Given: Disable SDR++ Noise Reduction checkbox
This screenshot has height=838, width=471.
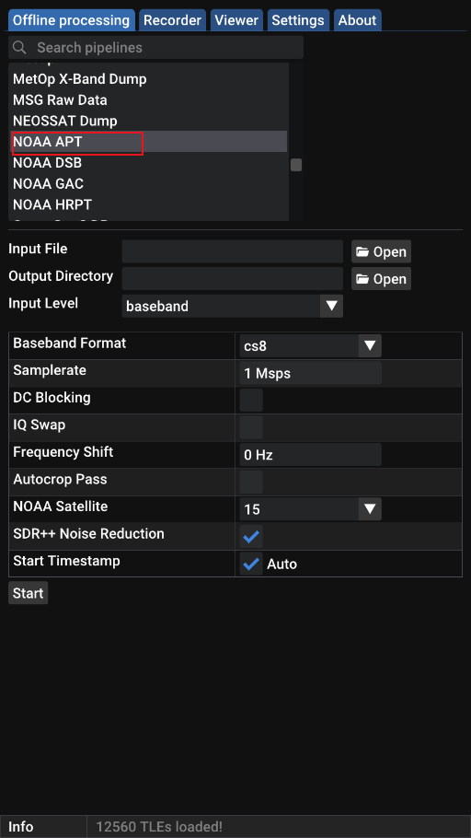Looking at the screenshot, I should click(x=251, y=536).
